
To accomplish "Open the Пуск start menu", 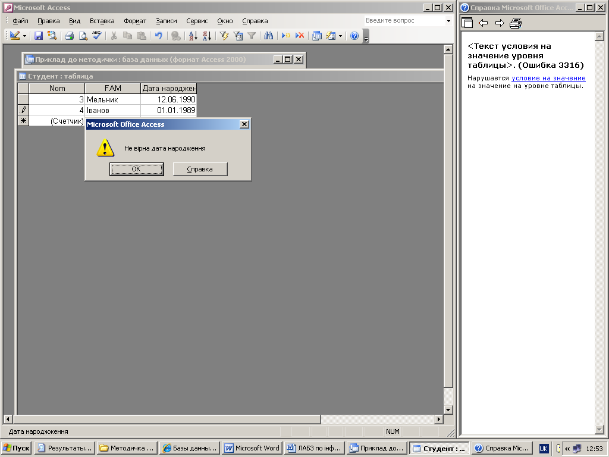I will [16, 448].
